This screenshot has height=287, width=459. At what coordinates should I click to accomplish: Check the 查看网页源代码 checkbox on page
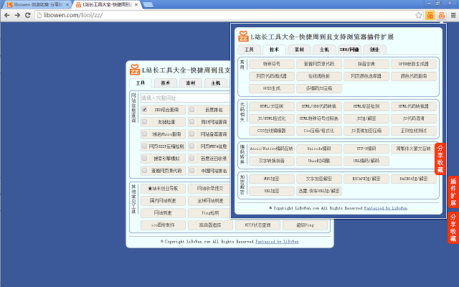coord(145,170)
